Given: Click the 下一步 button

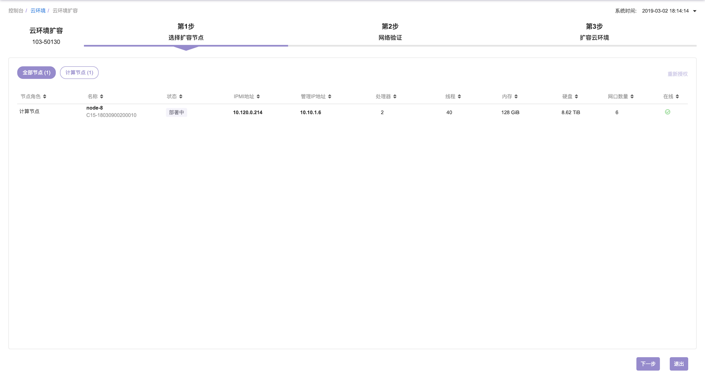Looking at the screenshot, I should click(648, 364).
